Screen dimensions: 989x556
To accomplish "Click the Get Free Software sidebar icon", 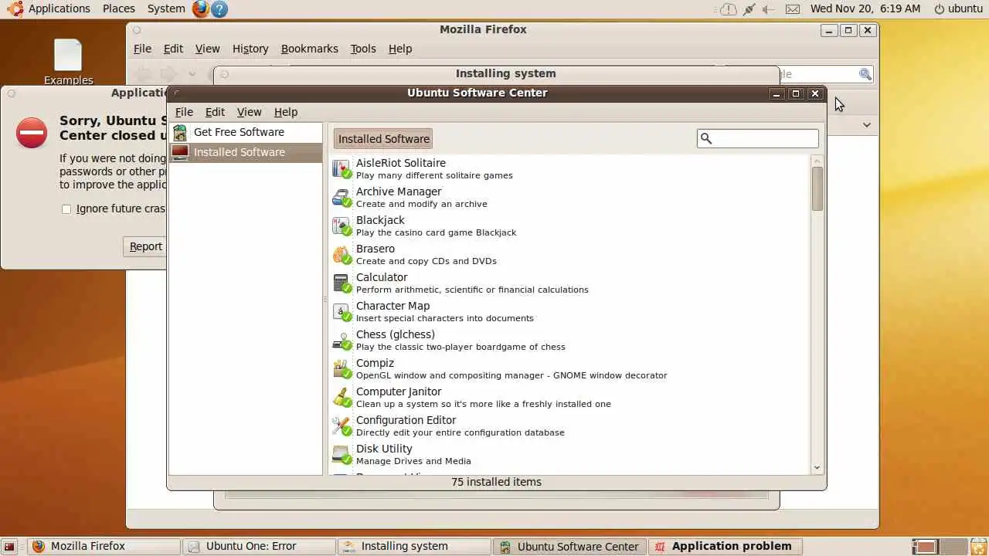I will click(x=180, y=132).
